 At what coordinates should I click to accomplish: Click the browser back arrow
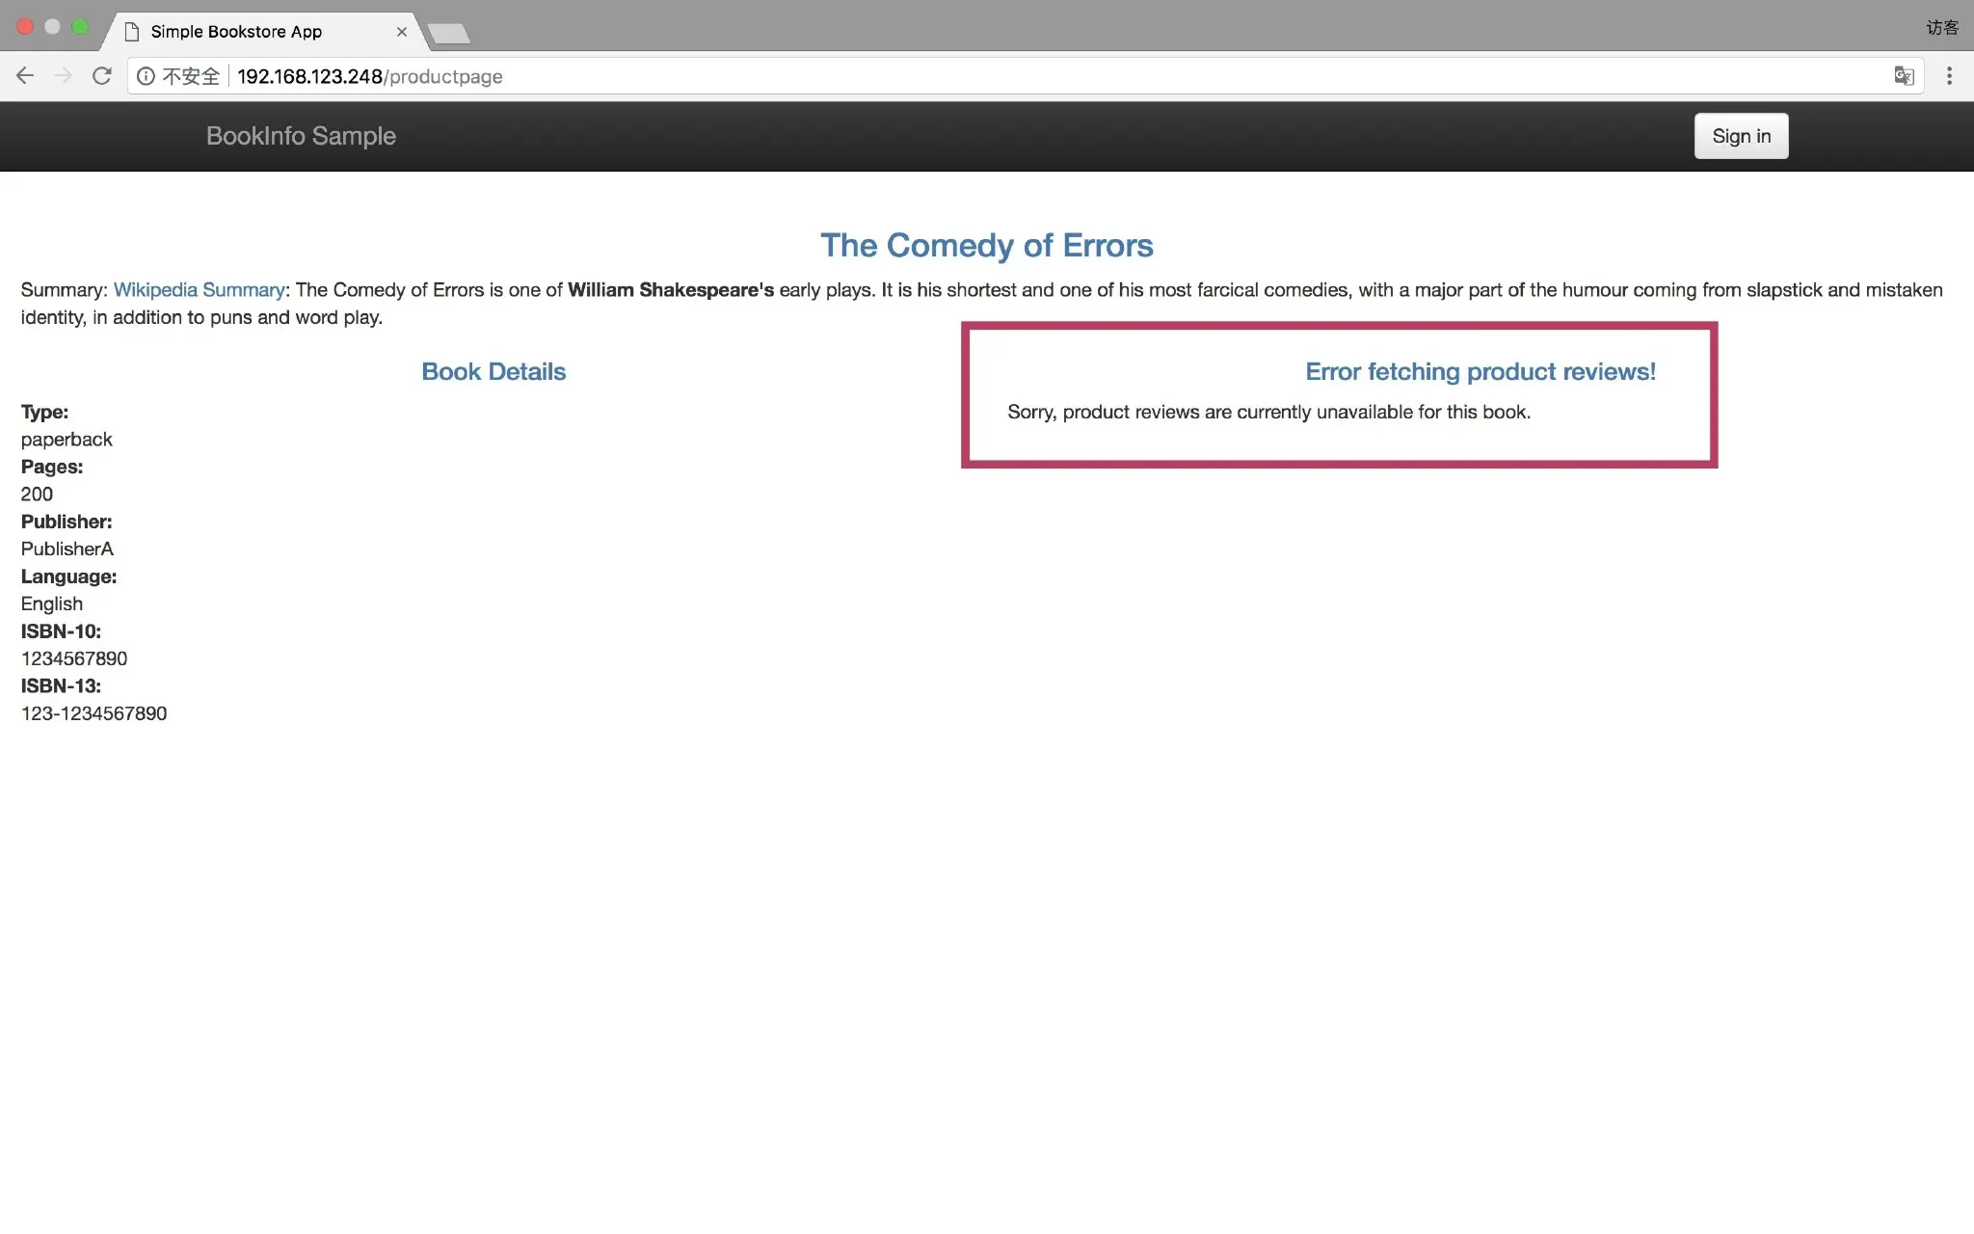coord(25,76)
